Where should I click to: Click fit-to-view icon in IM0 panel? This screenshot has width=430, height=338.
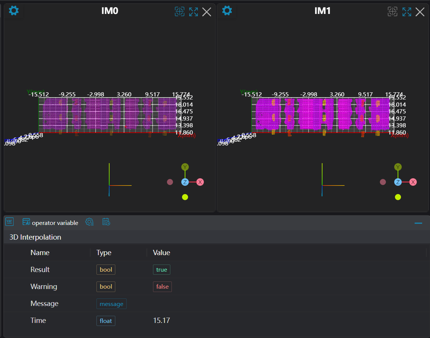tap(180, 12)
